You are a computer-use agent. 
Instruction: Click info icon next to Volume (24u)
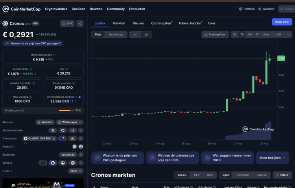31,69
